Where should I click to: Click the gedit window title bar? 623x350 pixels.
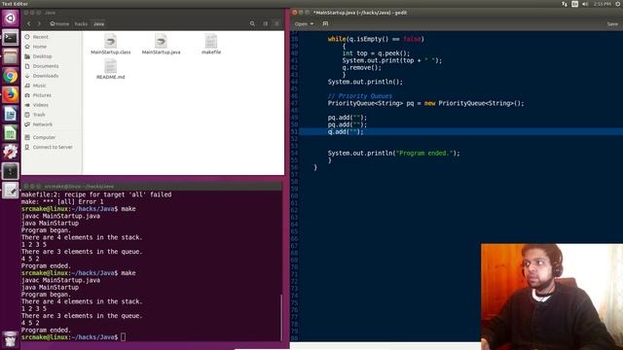(x=457, y=13)
